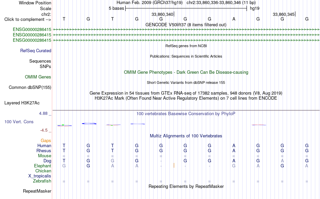This screenshot has width=320, height=199.
Task: Select the second ENSG00000286415 transcript label
Action: click(x=32, y=35)
